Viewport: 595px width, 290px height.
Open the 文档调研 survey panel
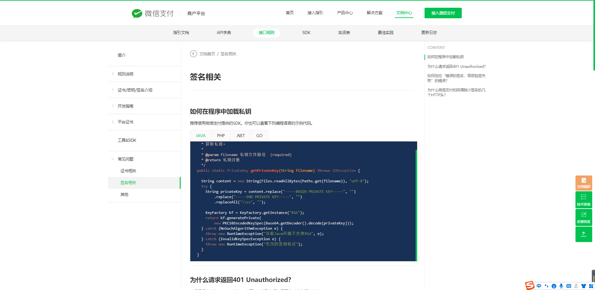coord(584,183)
